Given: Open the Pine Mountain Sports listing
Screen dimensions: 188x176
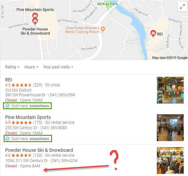Looking at the screenshot, I should click(x=28, y=117).
